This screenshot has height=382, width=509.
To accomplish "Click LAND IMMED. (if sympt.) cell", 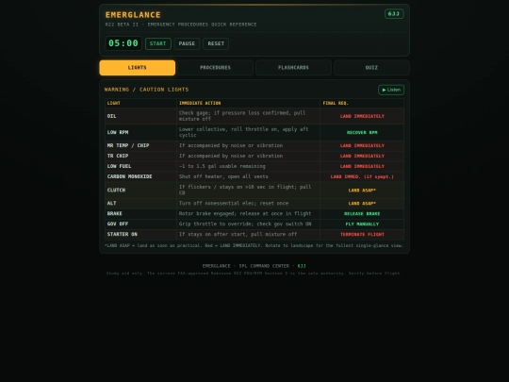I will pos(362,176).
